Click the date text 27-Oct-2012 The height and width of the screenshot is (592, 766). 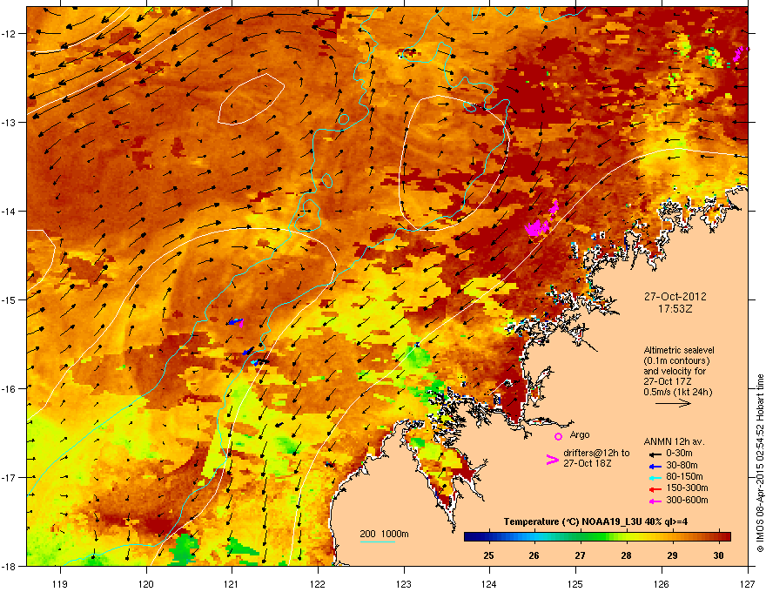coord(675,297)
